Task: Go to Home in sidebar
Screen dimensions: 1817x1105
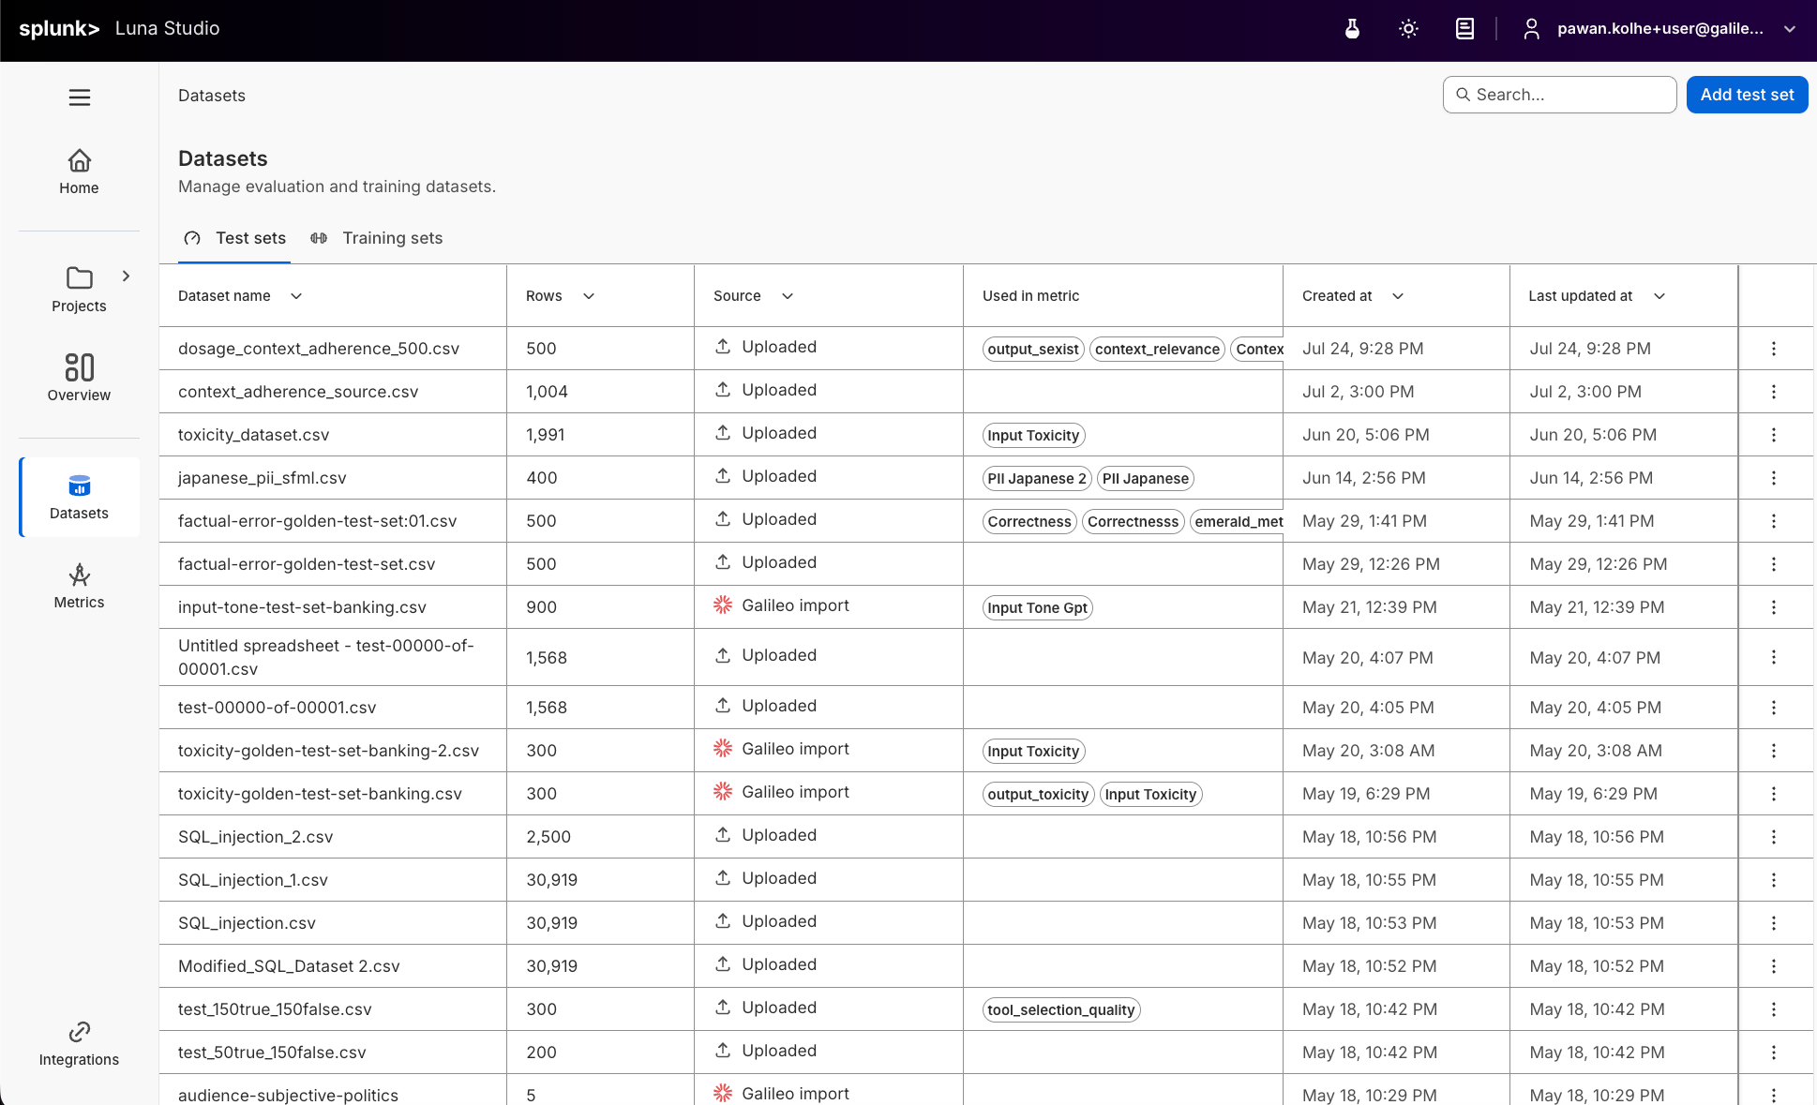Action: point(79,172)
